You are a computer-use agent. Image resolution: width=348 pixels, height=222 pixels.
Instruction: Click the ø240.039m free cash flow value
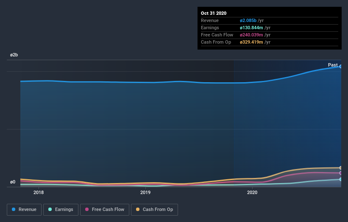[x=251, y=35]
